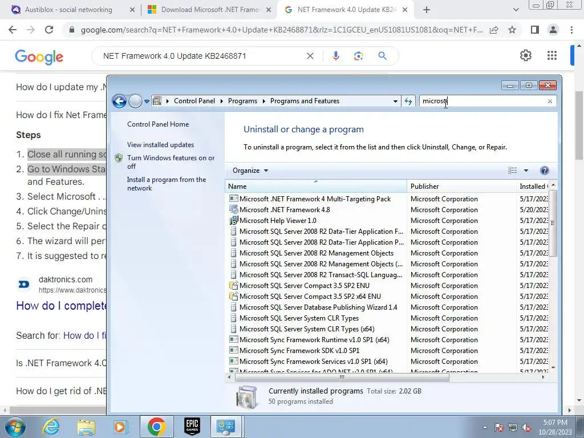This screenshot has width=584, height=438.
Task: Clear the 'microso' search text
Action: (x=550, y=101)
